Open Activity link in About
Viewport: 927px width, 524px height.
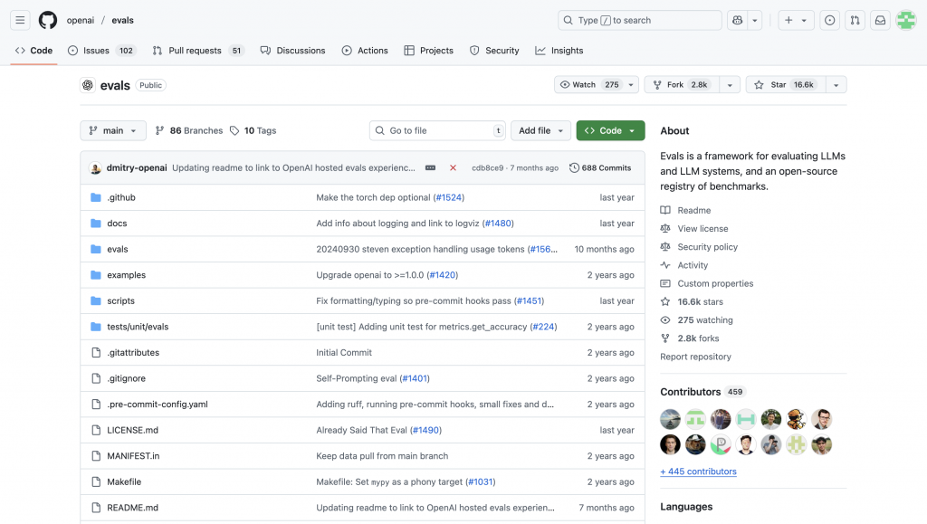click(x=693, y=265)
